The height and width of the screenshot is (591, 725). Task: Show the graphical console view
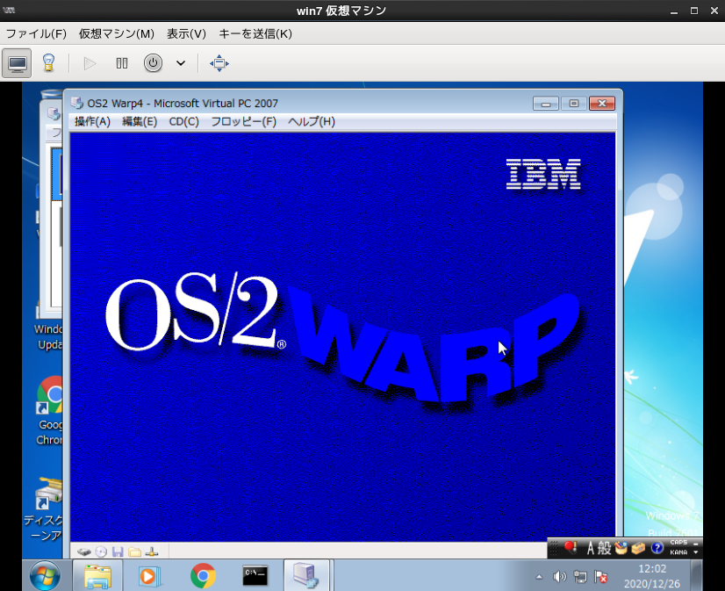click(x=17, y=63)
